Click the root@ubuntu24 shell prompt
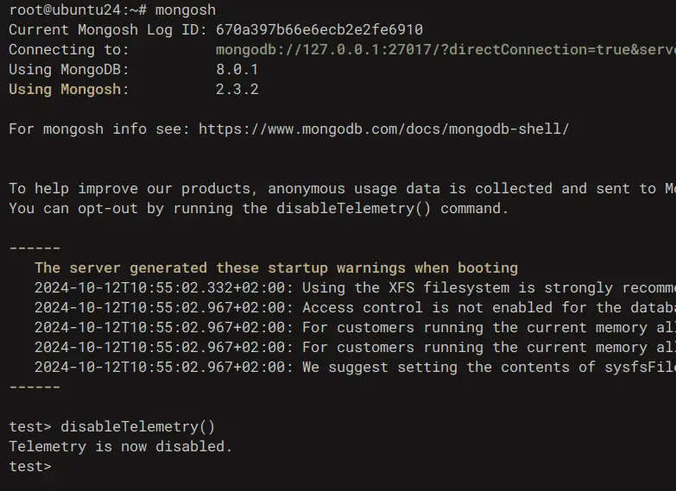 click(x=78, y=9)
